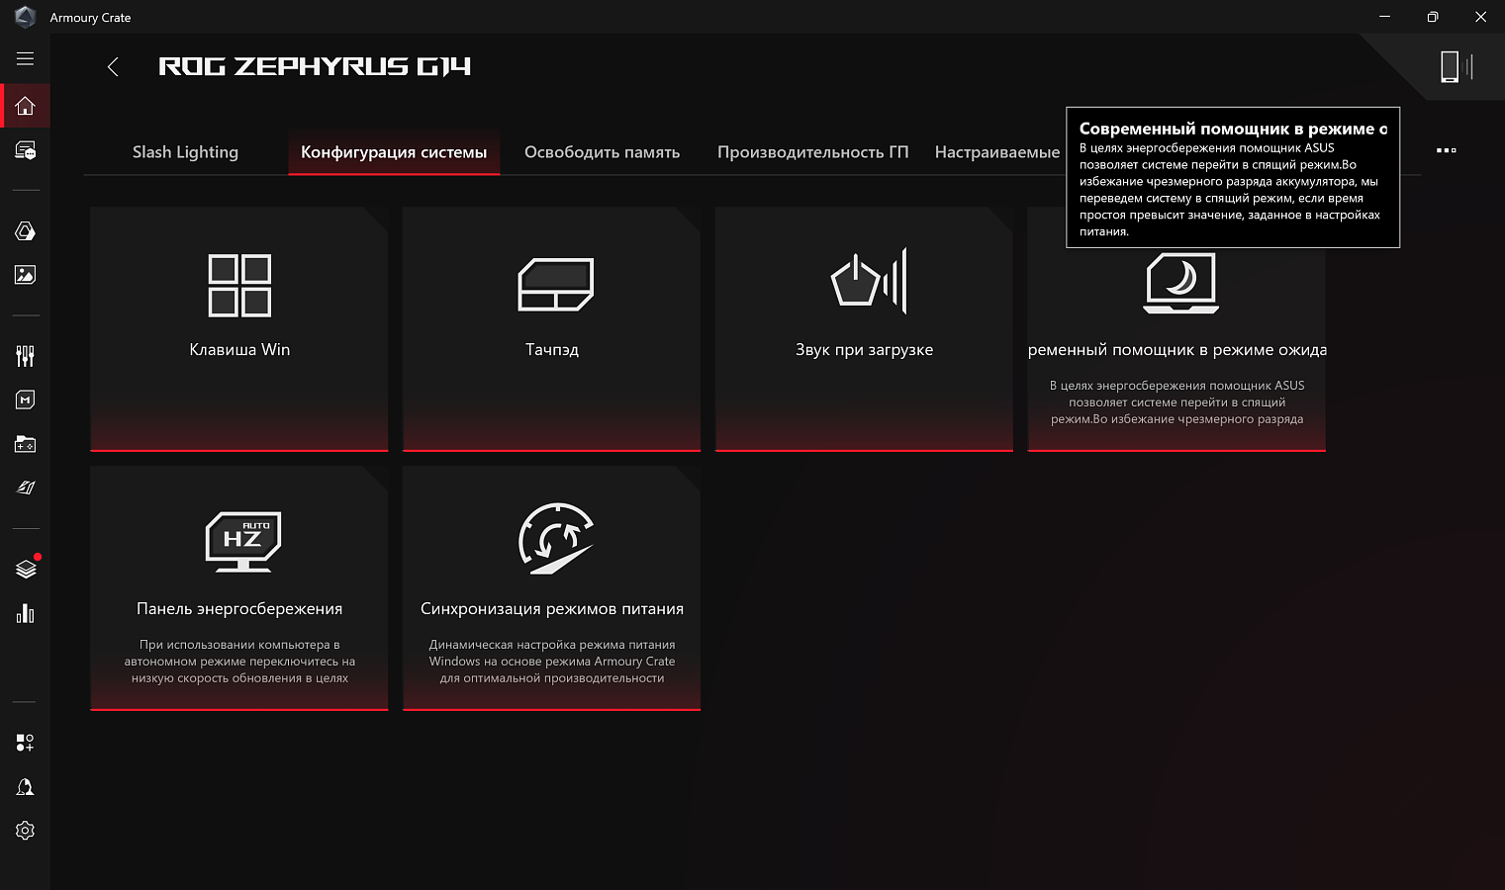
Task: Toggle the Клавиша Win card
Action: [238, 328]
